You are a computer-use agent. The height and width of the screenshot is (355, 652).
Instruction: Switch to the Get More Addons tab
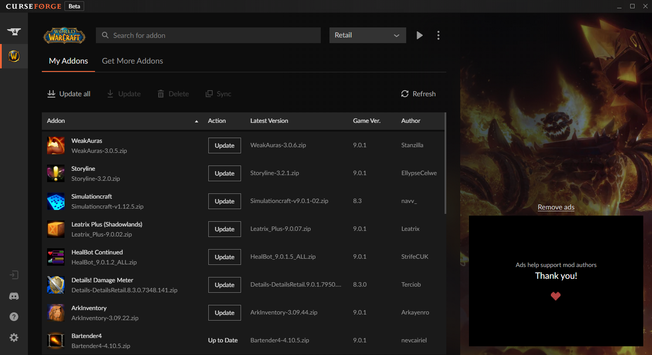pyautogui.click(x=132, y=61)
